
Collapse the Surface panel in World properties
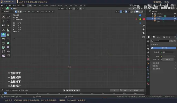(151, 44)
